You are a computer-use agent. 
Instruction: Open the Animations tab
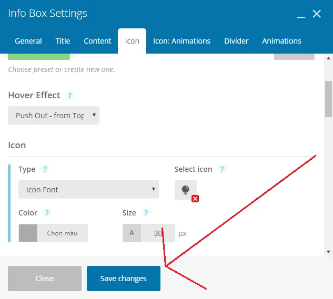281,41
